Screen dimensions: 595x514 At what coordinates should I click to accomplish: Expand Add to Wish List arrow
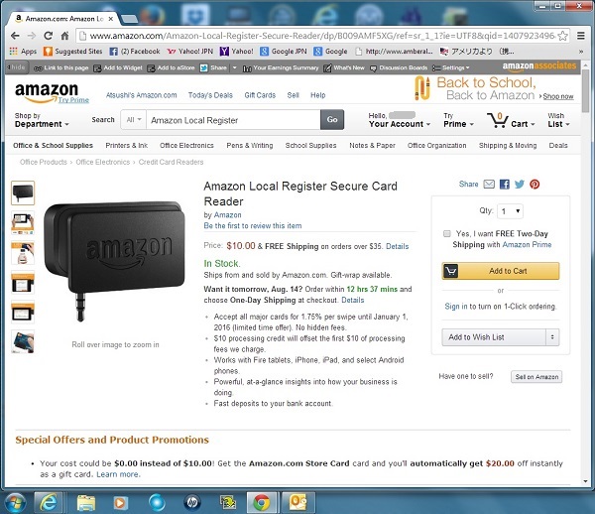[552, 337]
